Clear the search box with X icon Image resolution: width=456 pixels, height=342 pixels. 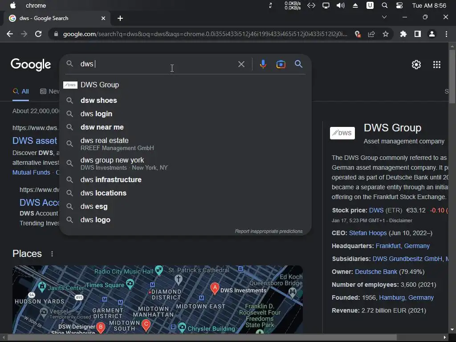coord(241,64)
